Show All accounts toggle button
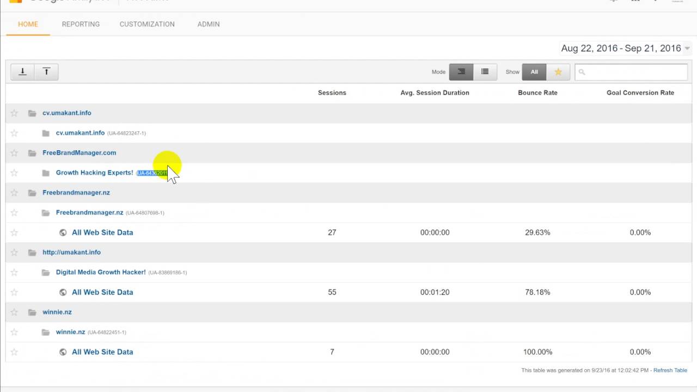 [x=534, y=72]
